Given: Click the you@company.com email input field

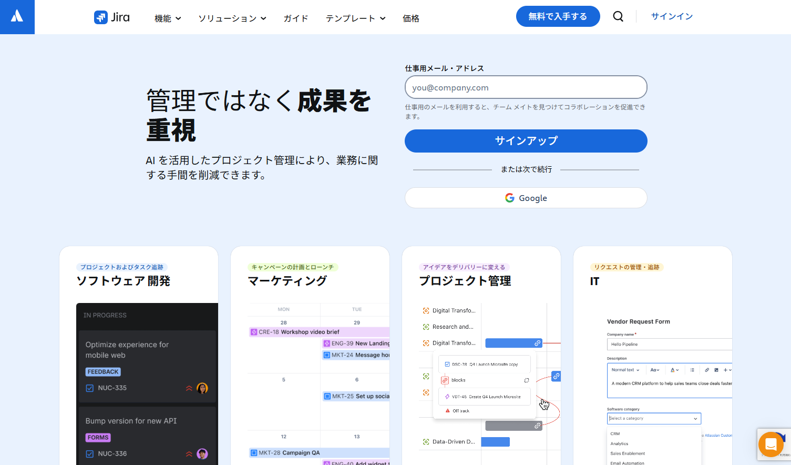Looking at the screenshot, I should [x=526, y=87].
